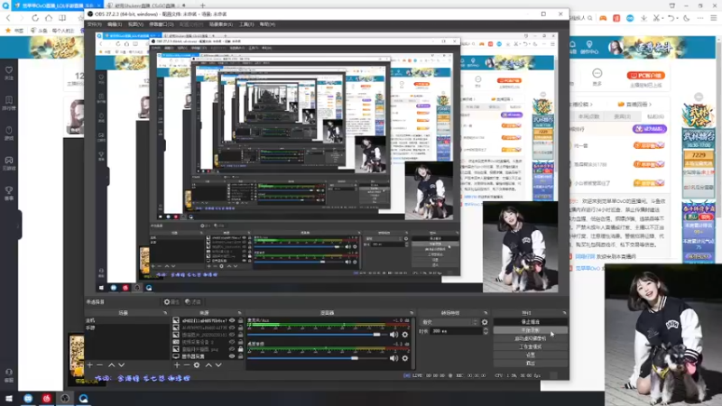Pop out the Controls dock panel
722x406 pixels.
point(564,313)
